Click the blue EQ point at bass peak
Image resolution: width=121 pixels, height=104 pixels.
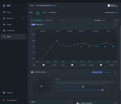pyautogui.click(x=56, y=41)
